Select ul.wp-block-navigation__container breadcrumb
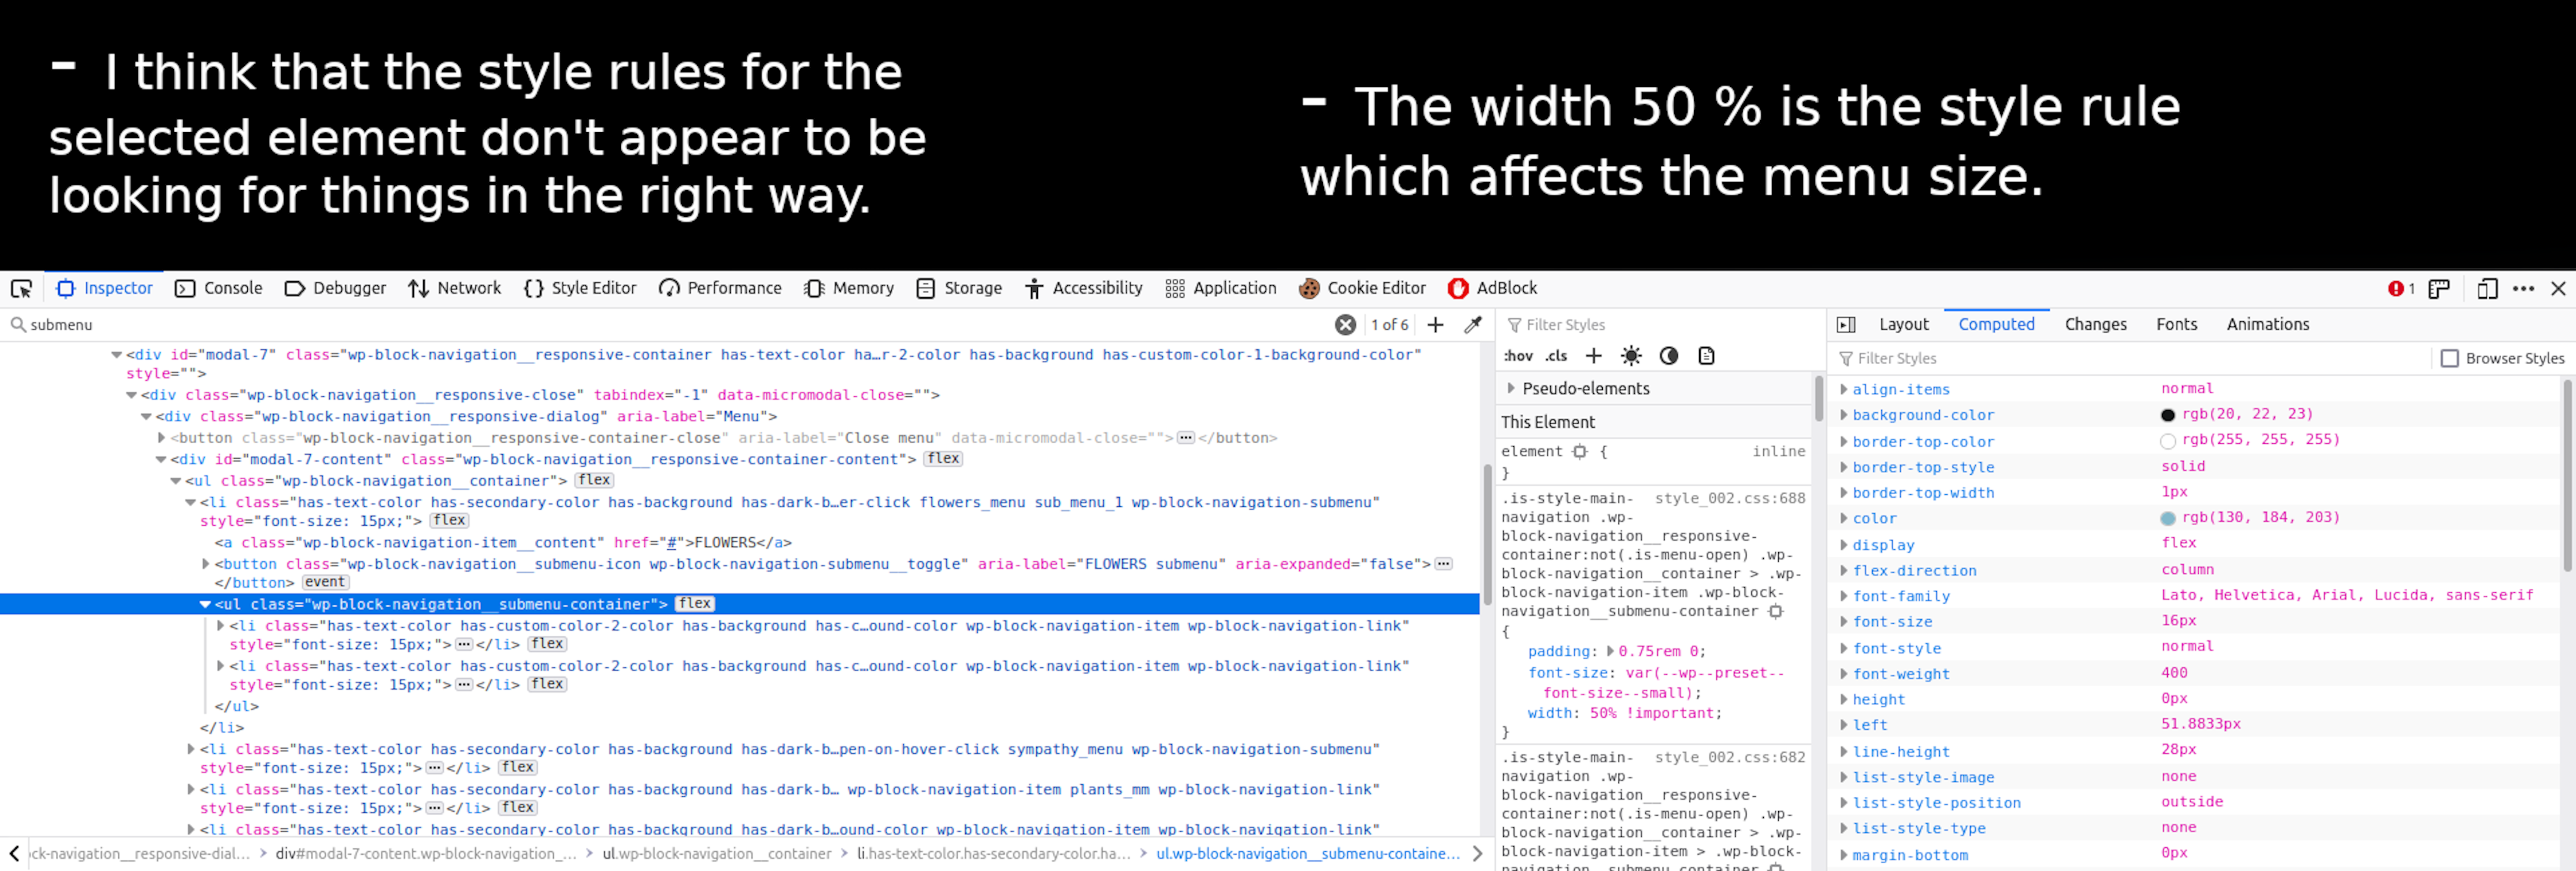 coord(716,854)
